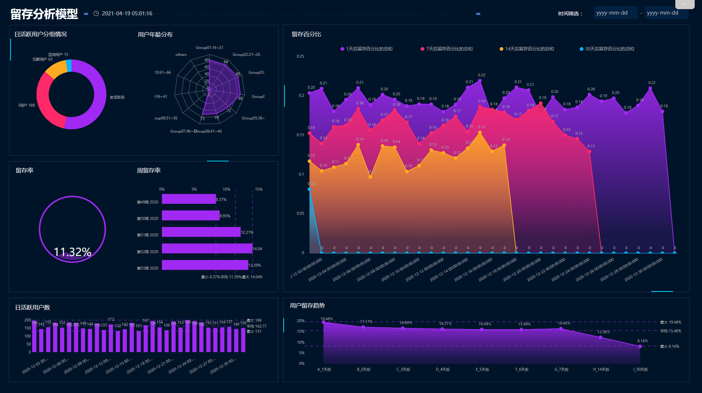The width and height of the screenshot is (702, 393).
Task: Click the 最大 19.48% reference line label
Action: click(671, 323)
